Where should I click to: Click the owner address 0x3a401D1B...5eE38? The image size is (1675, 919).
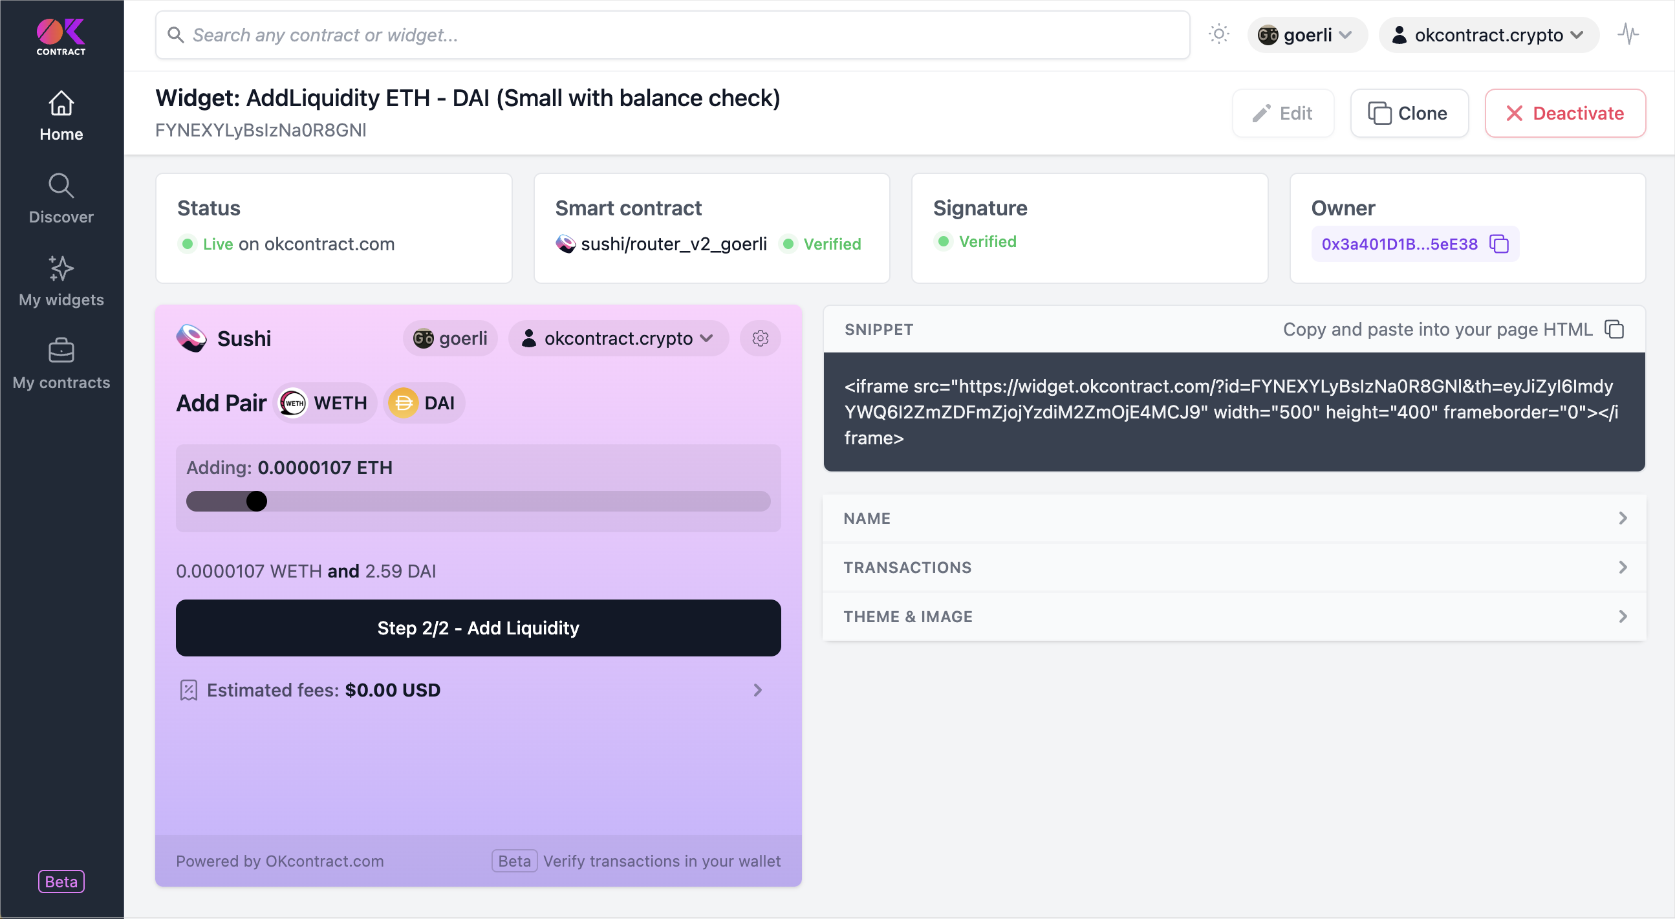coord(1399,244)
